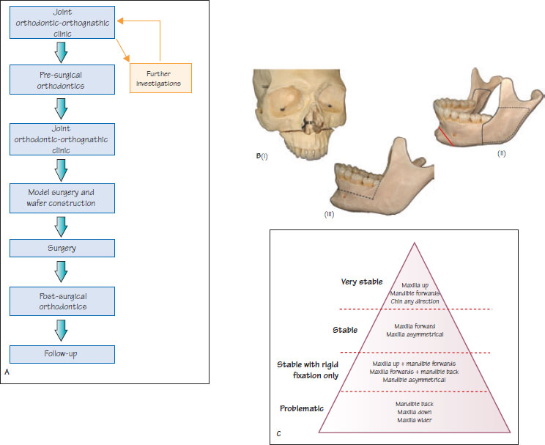Select the orange Further investigations box
The height and width of the screenshot is (445, 545).
[x=160, y=78]
